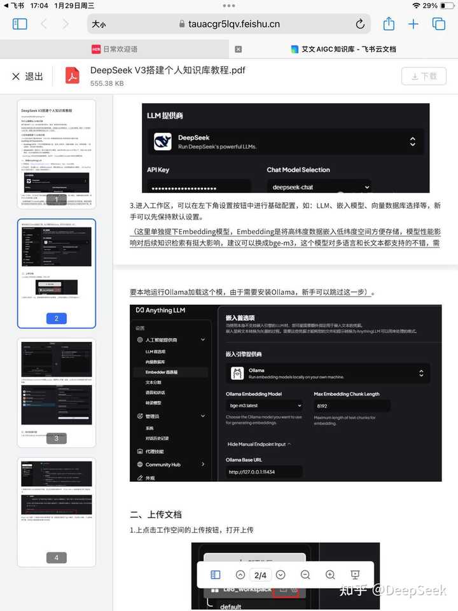The image size is (458, 611).
Task: Zoom out with magnifier minus icon
Action: [306, 575]
